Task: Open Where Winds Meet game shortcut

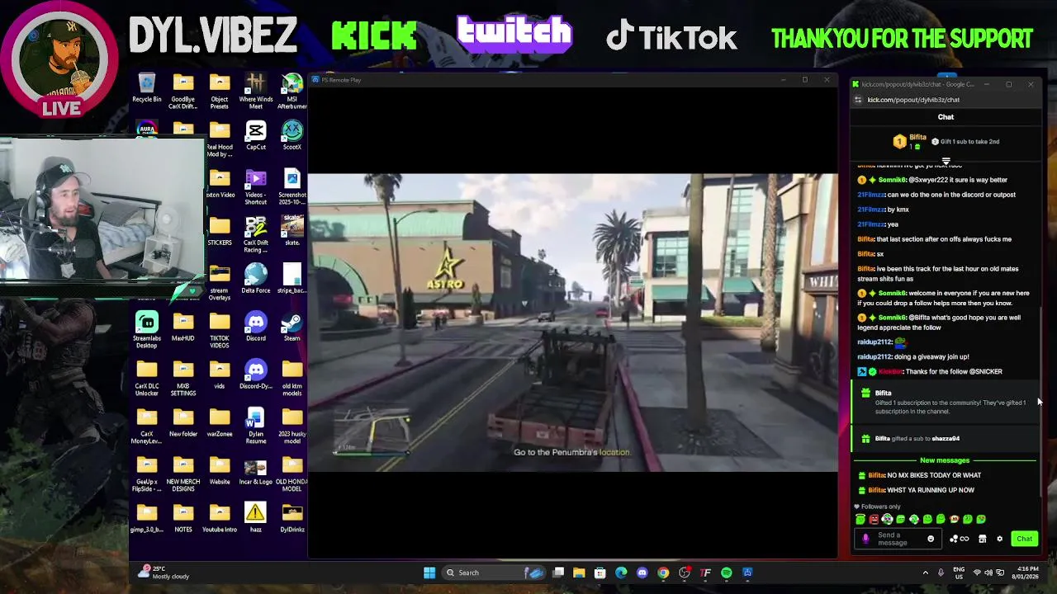Action: point(256,91)
